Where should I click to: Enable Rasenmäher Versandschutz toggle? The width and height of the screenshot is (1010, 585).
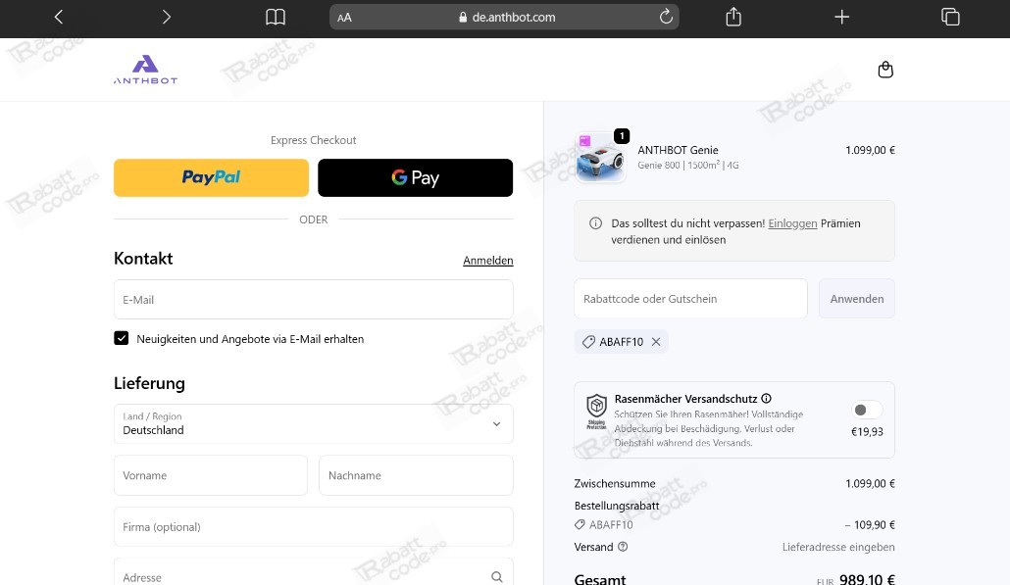(866, 410)
